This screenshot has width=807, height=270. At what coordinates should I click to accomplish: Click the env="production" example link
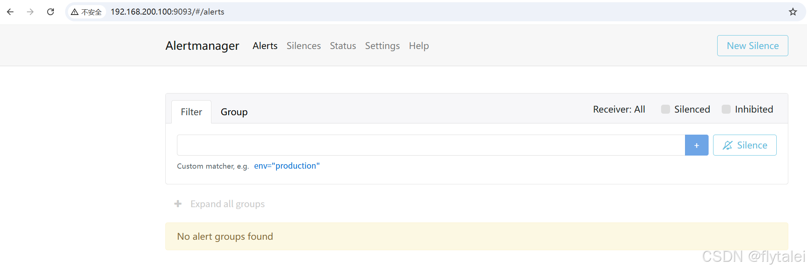pyautogui.click(x=287, y=166)
